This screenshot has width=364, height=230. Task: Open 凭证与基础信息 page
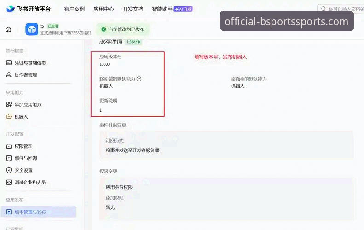click(30, 63)
